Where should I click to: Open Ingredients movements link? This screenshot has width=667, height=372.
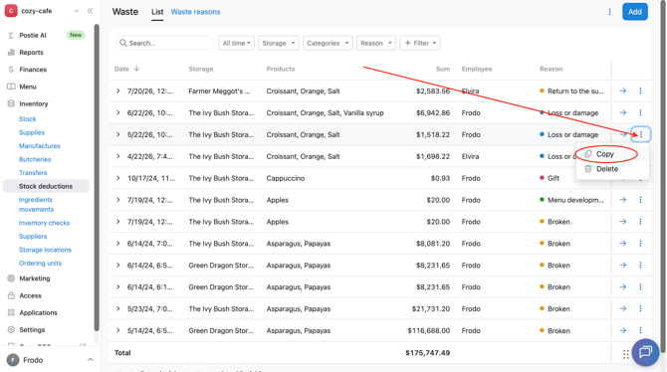click(x=36, y=205)
